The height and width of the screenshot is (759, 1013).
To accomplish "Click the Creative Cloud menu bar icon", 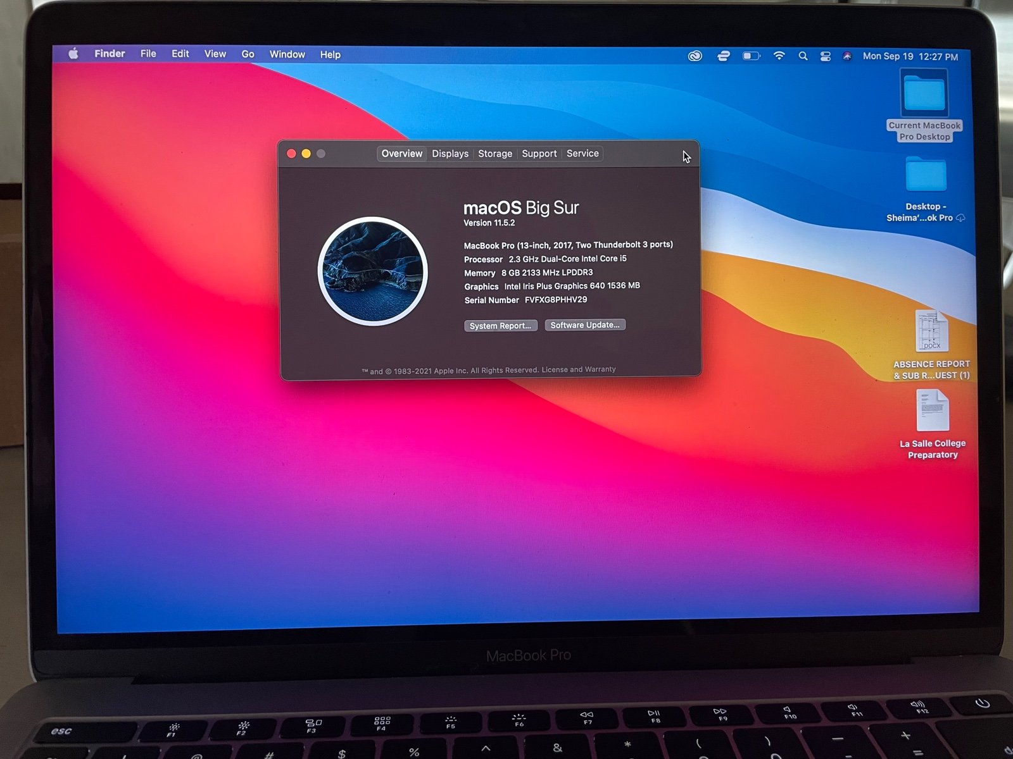I will (695, 56).
